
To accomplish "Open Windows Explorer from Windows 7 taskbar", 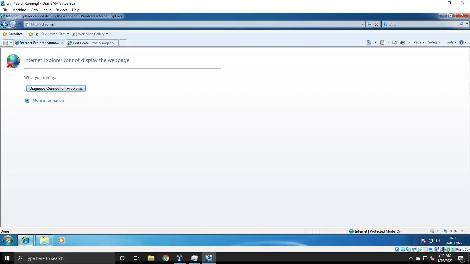I will pos(44,241).
